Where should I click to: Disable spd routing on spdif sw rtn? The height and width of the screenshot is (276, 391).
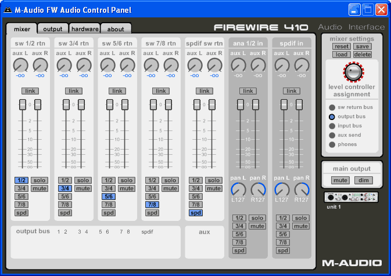196,213
